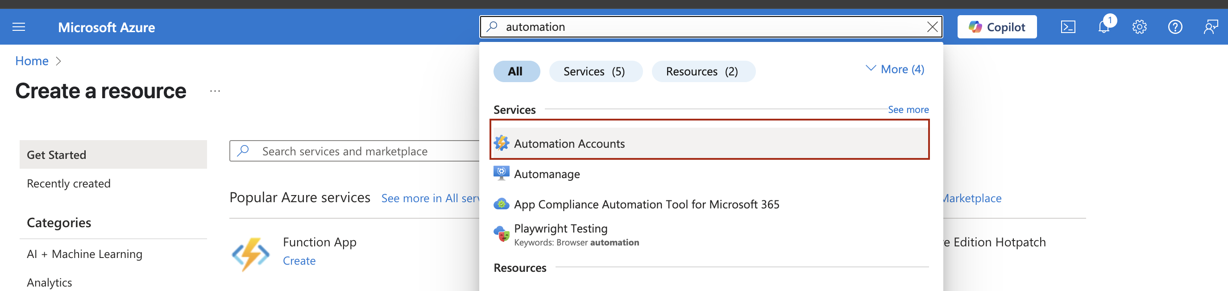Open the hamburger portal menu
This screenshot has height=291, width=1228.
coord(19,27)
